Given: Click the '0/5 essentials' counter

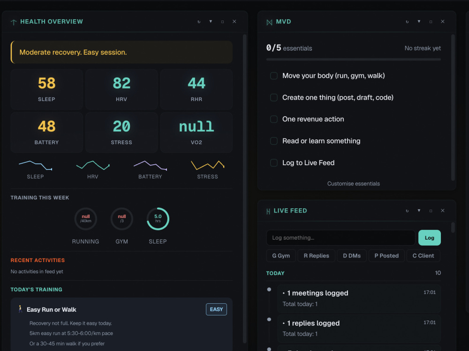Looking at the screenshot, I should tap(289, 48).
